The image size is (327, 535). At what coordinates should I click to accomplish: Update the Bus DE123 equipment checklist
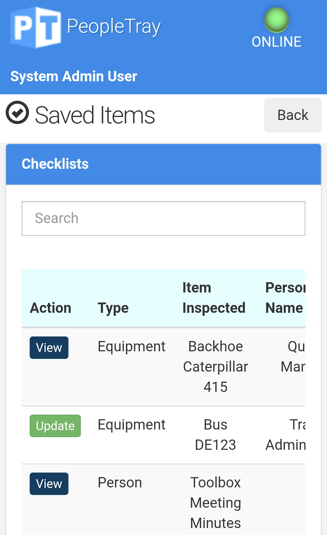tap(55, 426)
